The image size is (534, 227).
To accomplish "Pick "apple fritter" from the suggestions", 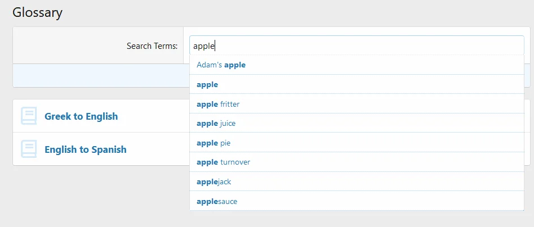I will point(218,104).
